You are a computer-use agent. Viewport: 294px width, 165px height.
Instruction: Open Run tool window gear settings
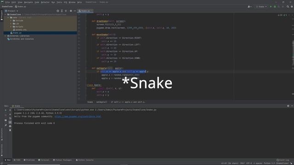pos(288,106)
